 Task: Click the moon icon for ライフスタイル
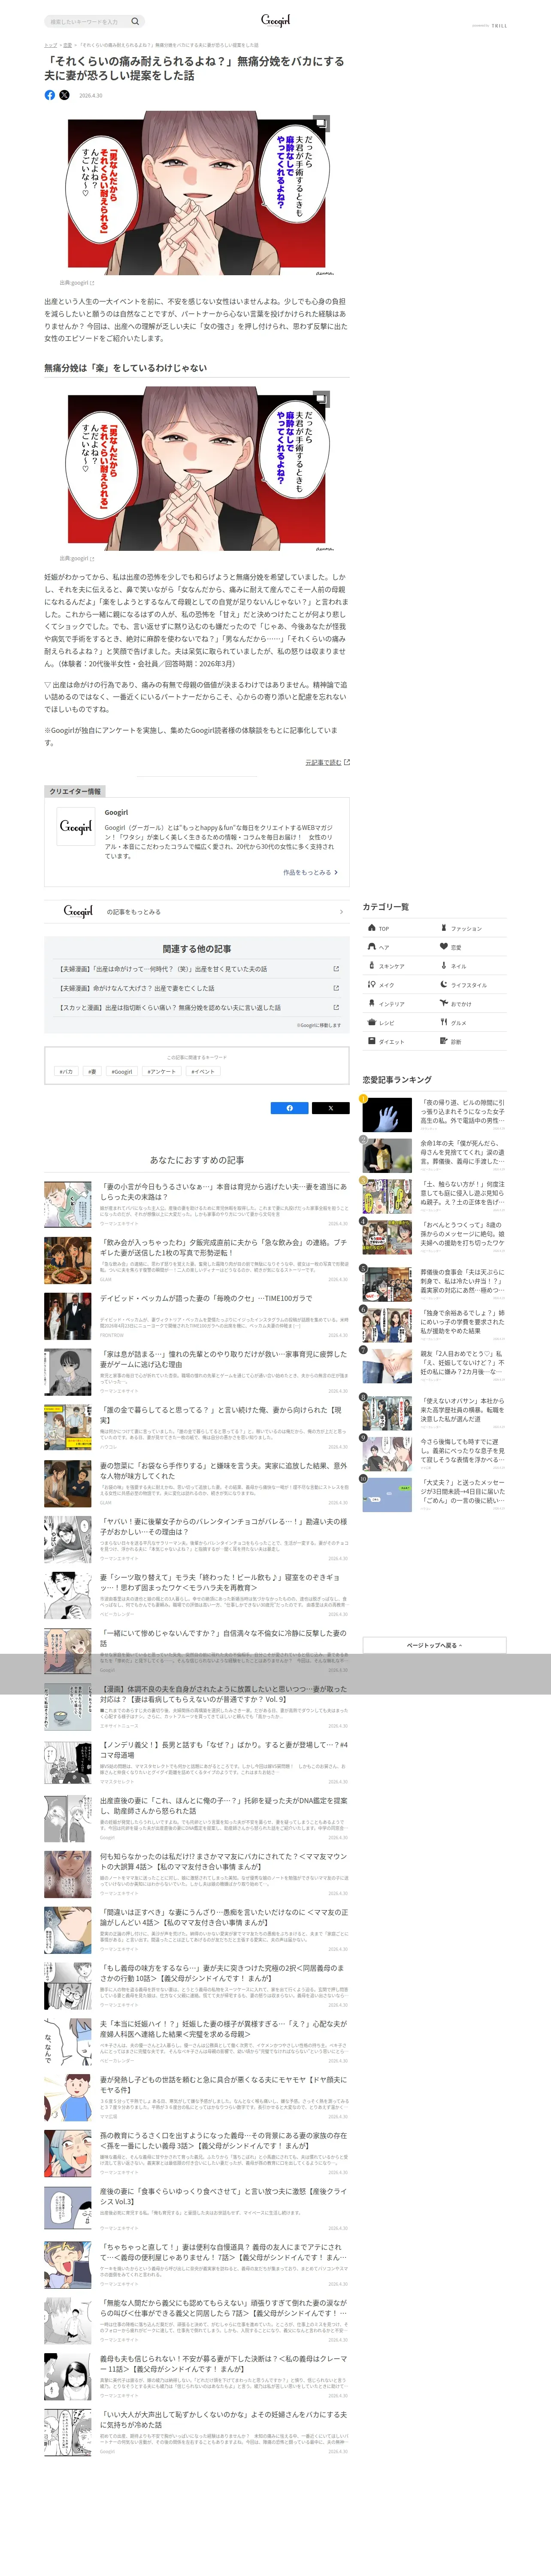[444, 985]
